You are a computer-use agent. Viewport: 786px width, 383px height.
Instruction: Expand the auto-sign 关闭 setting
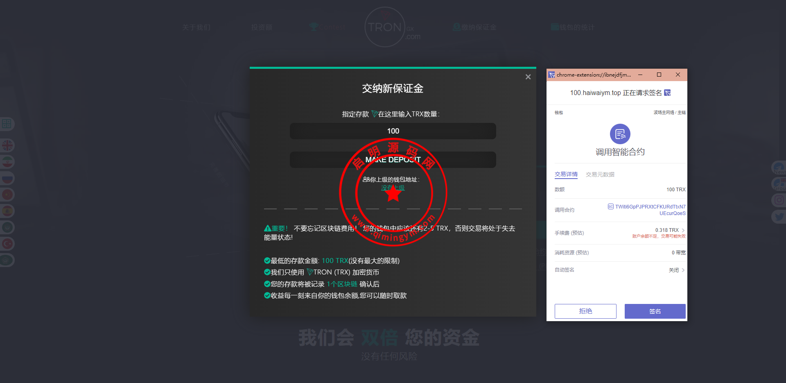683,270
